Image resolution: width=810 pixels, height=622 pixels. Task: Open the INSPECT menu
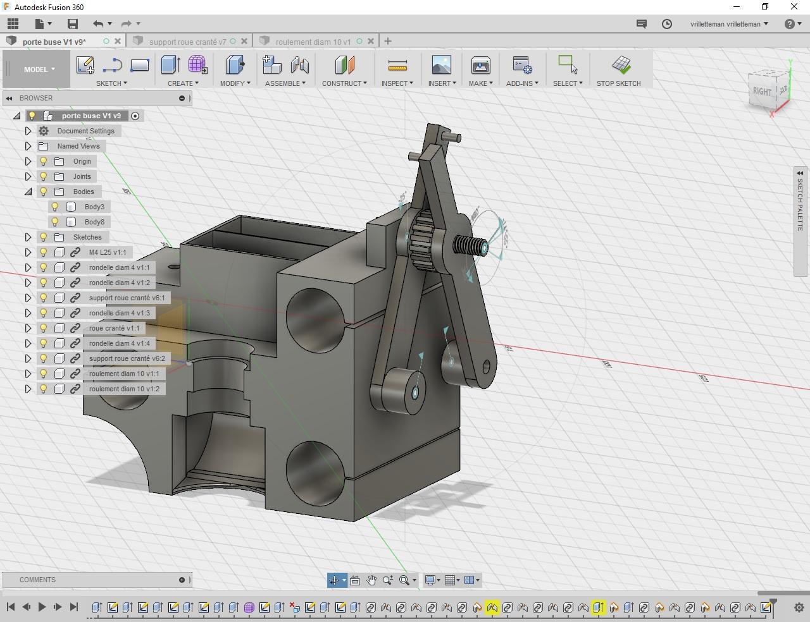(397, 83)
